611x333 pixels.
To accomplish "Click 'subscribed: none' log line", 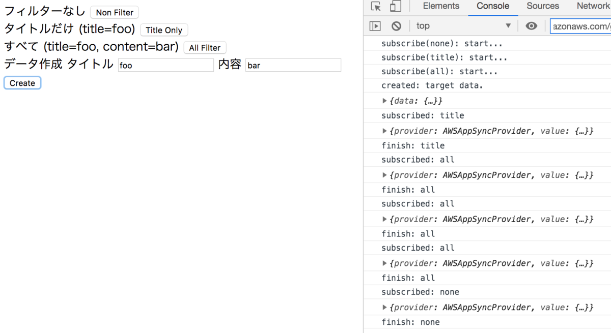I will pos(420,292).
